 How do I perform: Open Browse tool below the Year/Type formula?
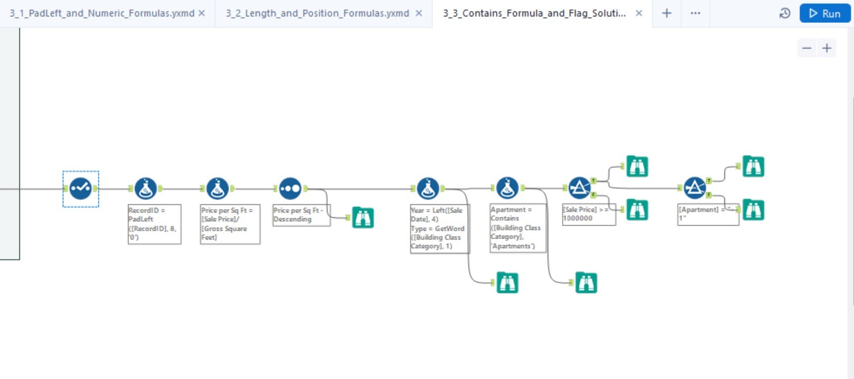tap(507, 283)
